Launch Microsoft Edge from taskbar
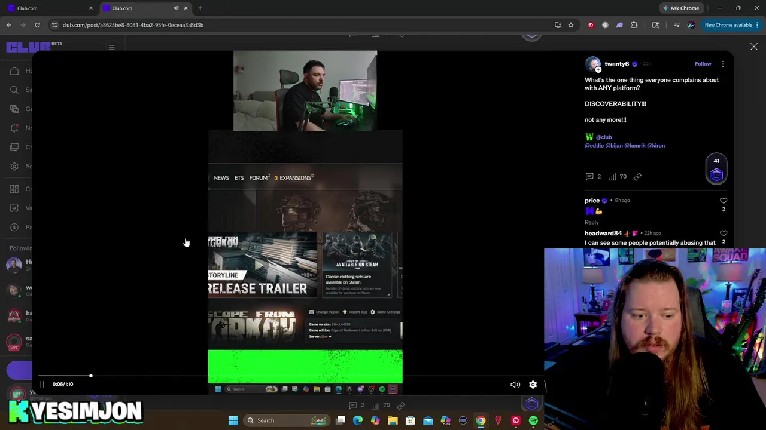Image resolution: width=766 pixels, height=430 pixels. tap(358, 420)
